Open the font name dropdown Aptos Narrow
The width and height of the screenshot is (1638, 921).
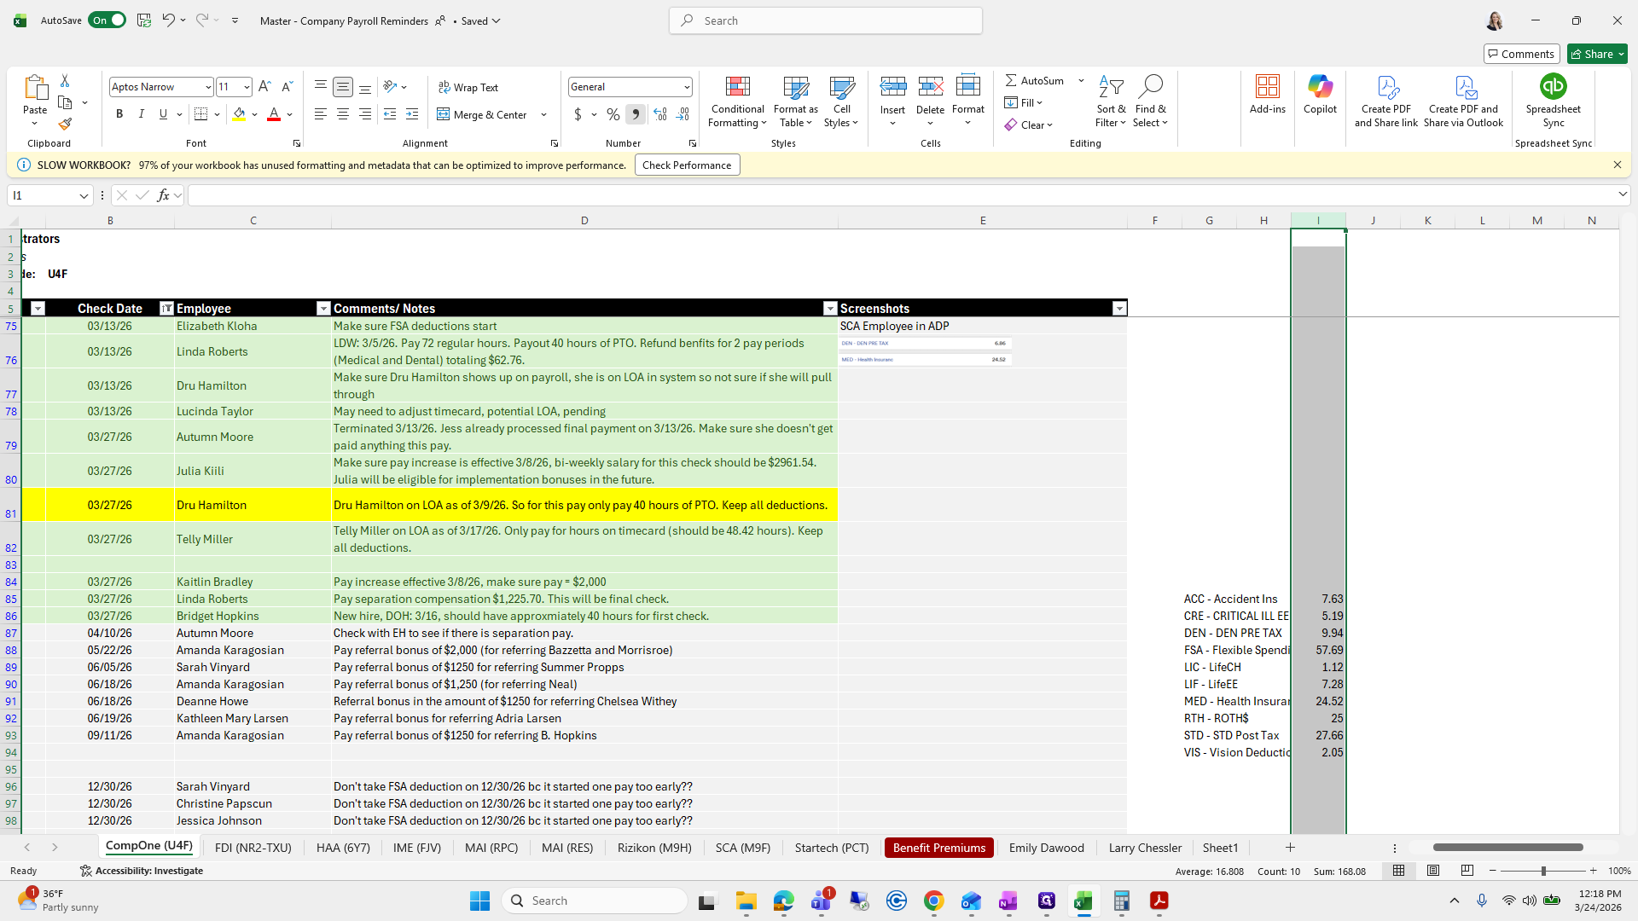pyautogui.click(x=207, y=87)
